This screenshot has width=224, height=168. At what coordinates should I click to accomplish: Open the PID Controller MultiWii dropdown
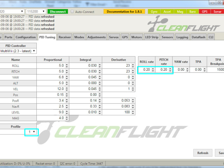[x=18, y=51]
